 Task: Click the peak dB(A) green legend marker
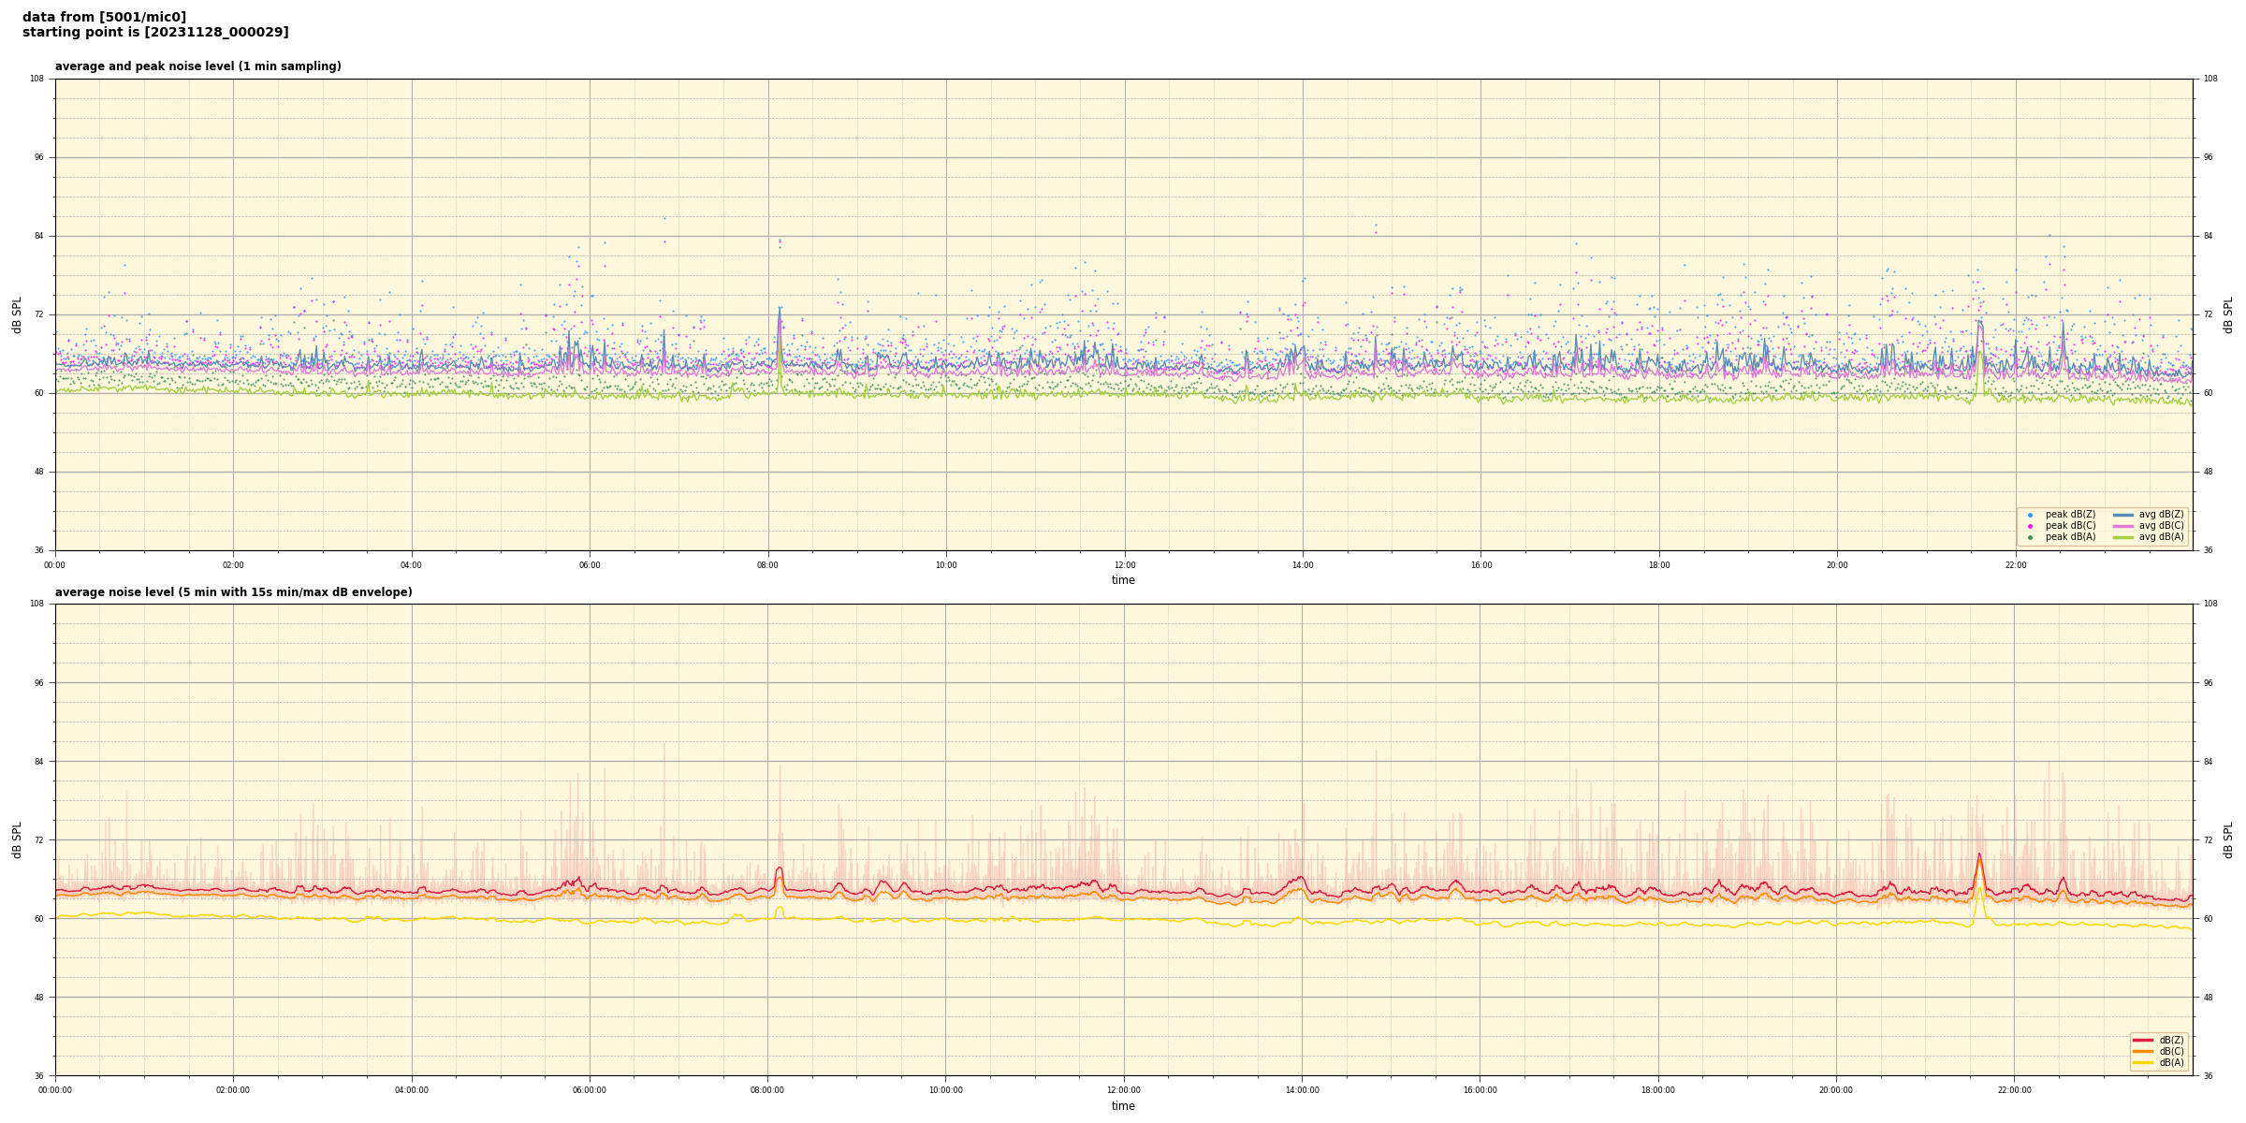(2030, 537)
